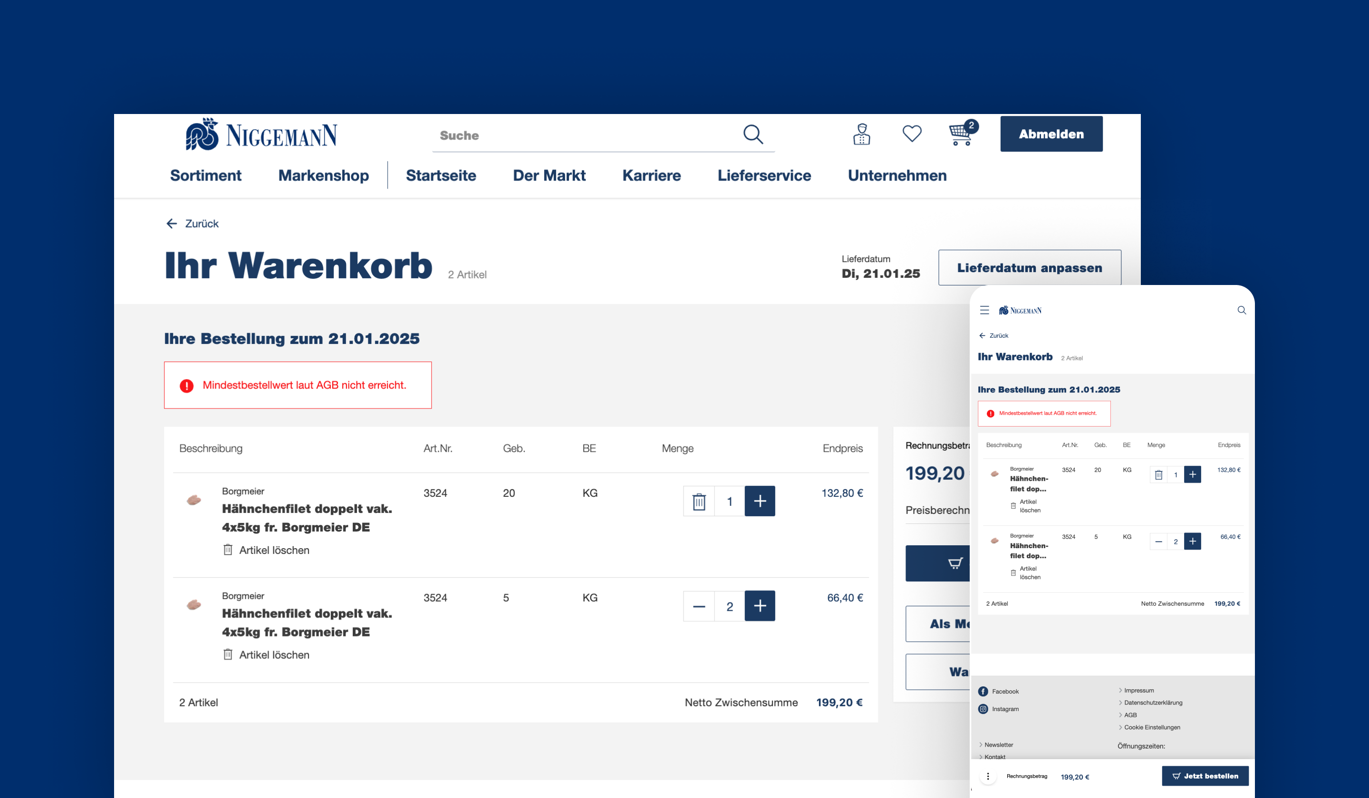Open Instagram via its footer icon
The image size is (1369, 798).
(x=983, y=708)
